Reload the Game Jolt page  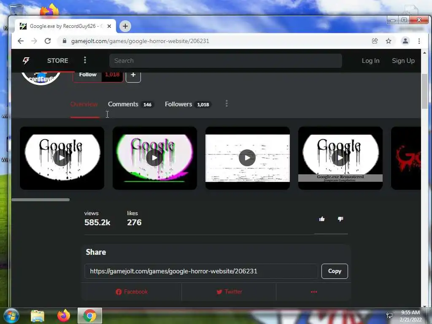[48, 41]
